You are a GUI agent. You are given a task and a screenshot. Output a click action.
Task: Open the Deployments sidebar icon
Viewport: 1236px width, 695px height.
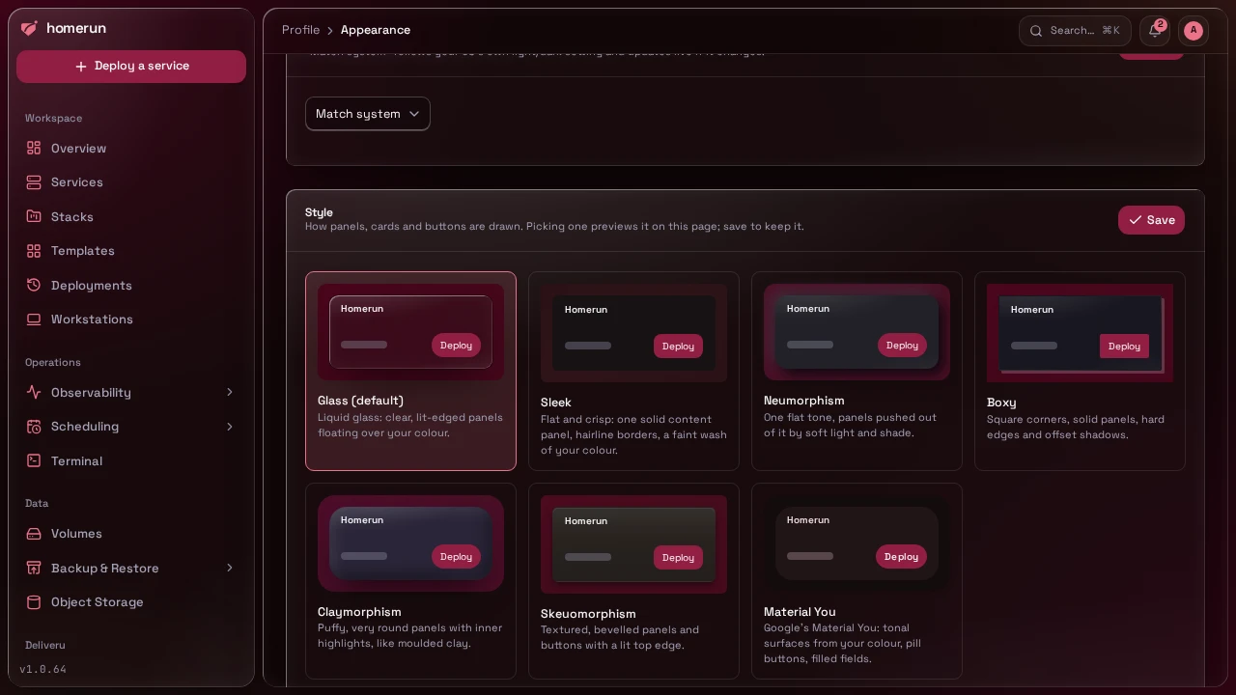pos(34,285)
